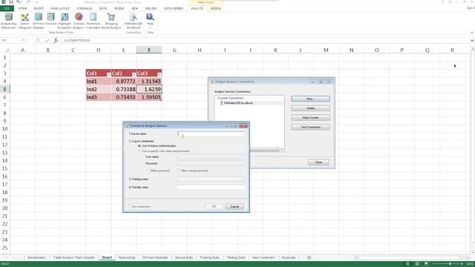This screenshot has width=475, height=267.
Task: Open the Col2 filter dropdown
Action: coord(134,74)
